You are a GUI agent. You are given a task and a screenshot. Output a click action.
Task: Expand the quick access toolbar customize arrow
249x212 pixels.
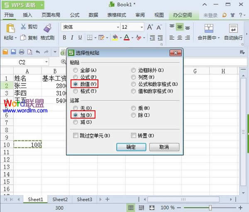(55, 52)
